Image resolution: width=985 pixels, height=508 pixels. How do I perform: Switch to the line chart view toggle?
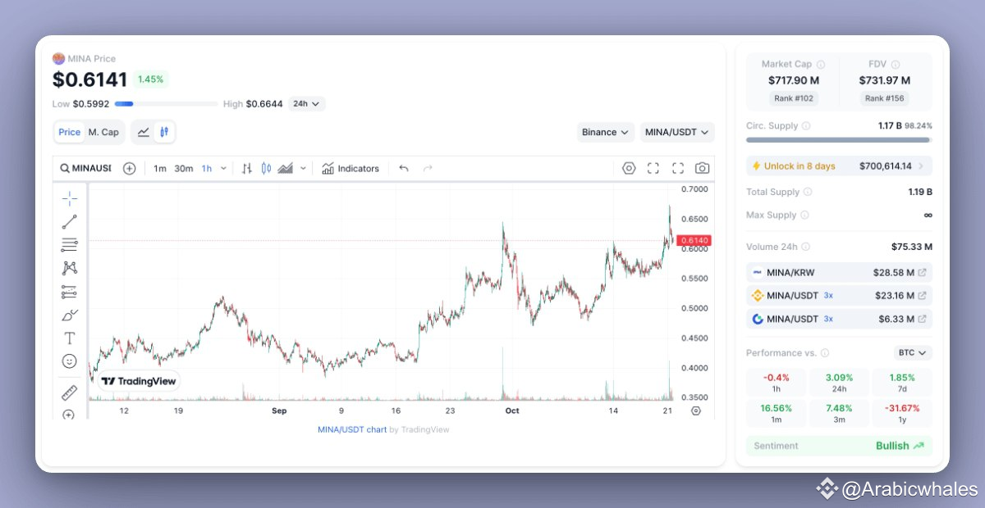144,132
